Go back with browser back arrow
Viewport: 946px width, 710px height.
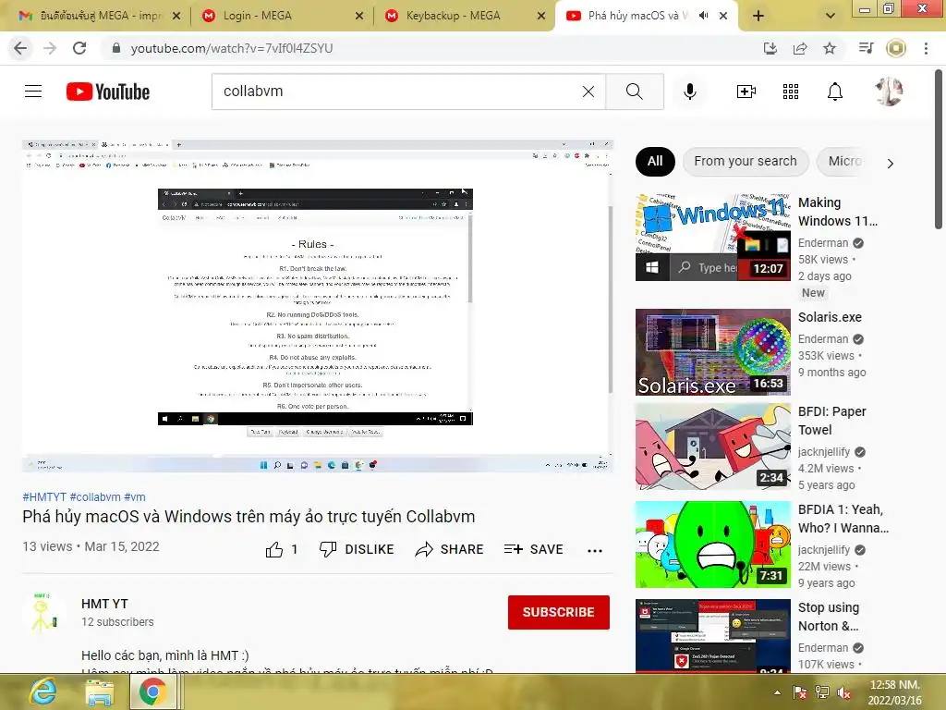click(x=20, y=48)
